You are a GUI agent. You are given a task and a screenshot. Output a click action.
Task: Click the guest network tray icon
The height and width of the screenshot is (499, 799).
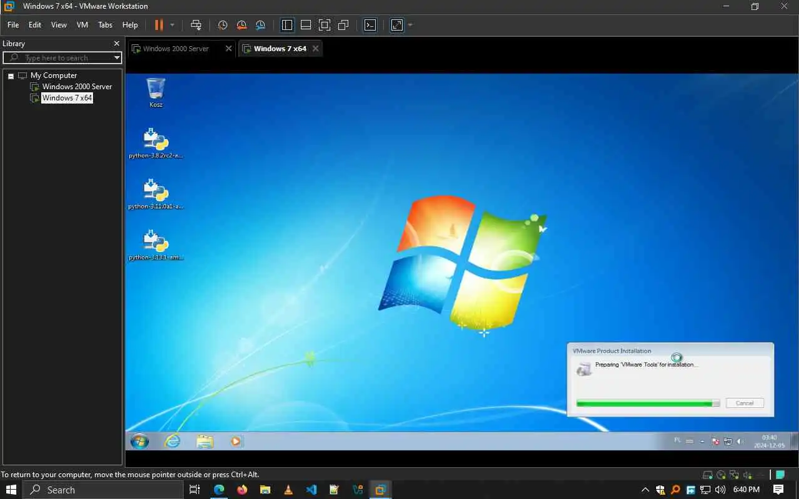(728, 441)
